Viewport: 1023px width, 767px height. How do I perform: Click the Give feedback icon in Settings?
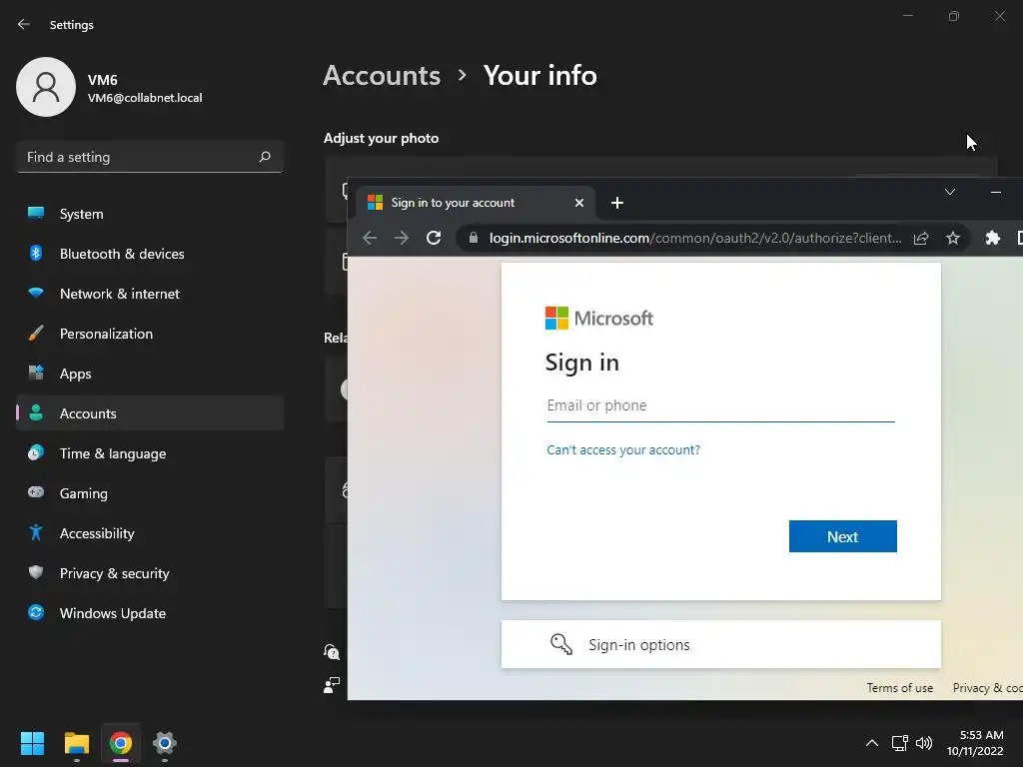[x=332, y=685]
